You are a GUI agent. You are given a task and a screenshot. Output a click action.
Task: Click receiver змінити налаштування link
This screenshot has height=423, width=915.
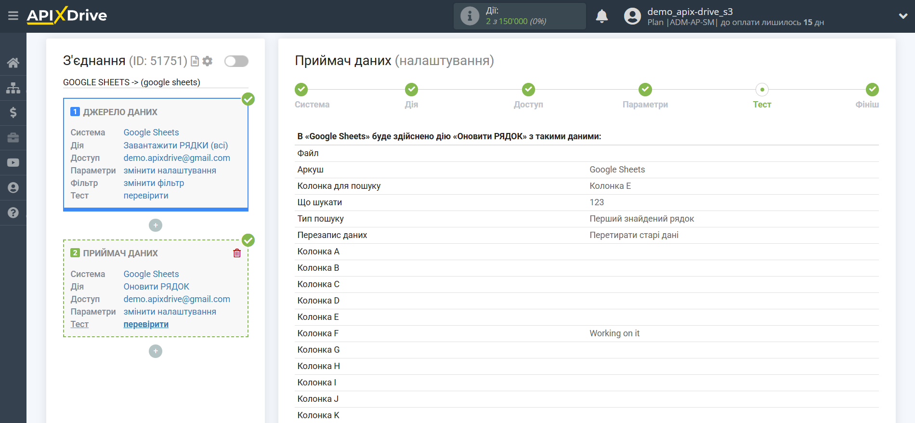[x=170, y=312]
